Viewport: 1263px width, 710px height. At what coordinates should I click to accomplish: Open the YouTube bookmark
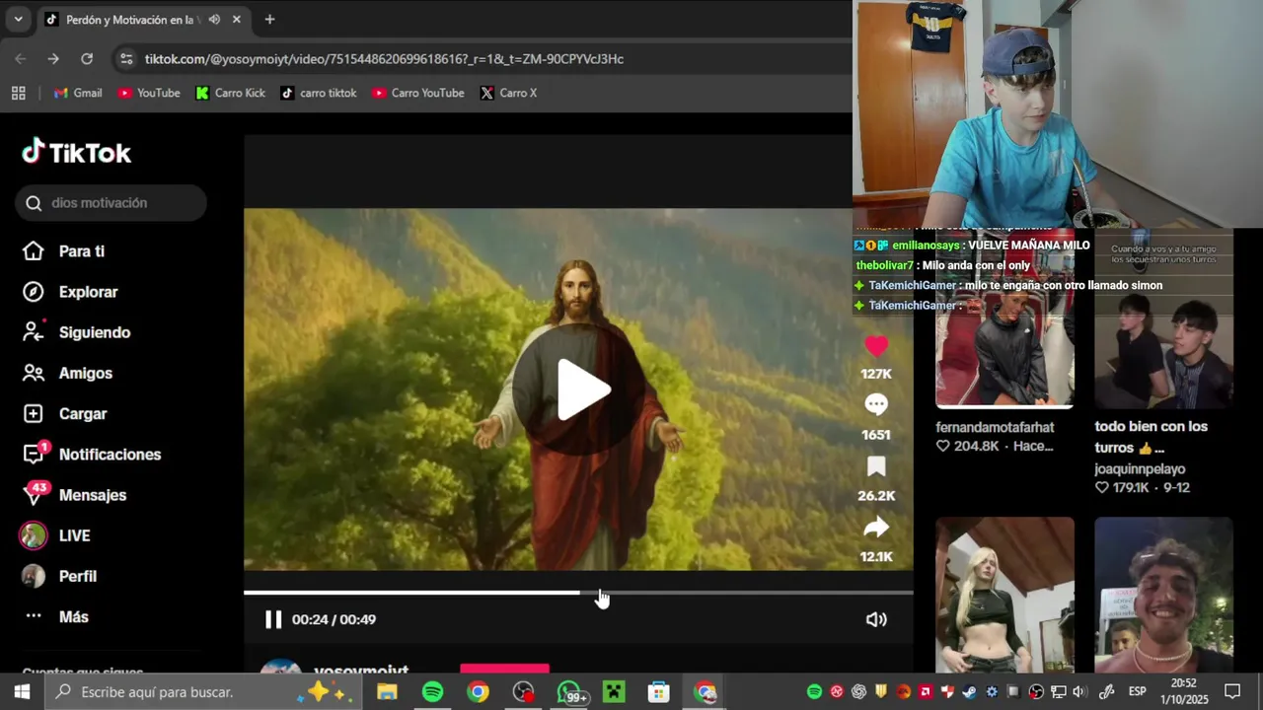[149, 93]
